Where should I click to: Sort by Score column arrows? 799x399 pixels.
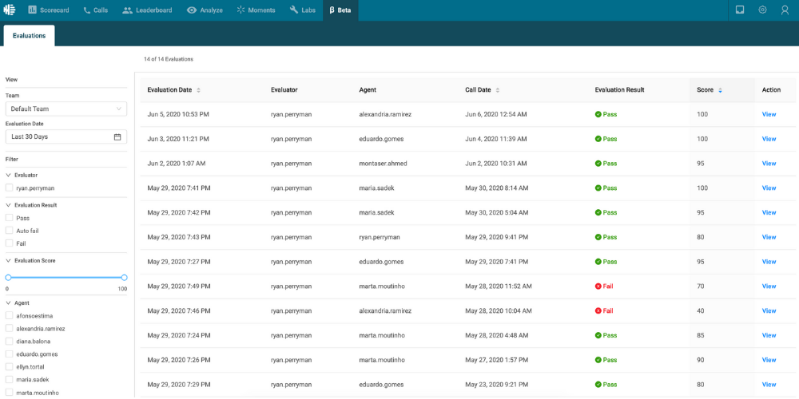click(720, 90)
